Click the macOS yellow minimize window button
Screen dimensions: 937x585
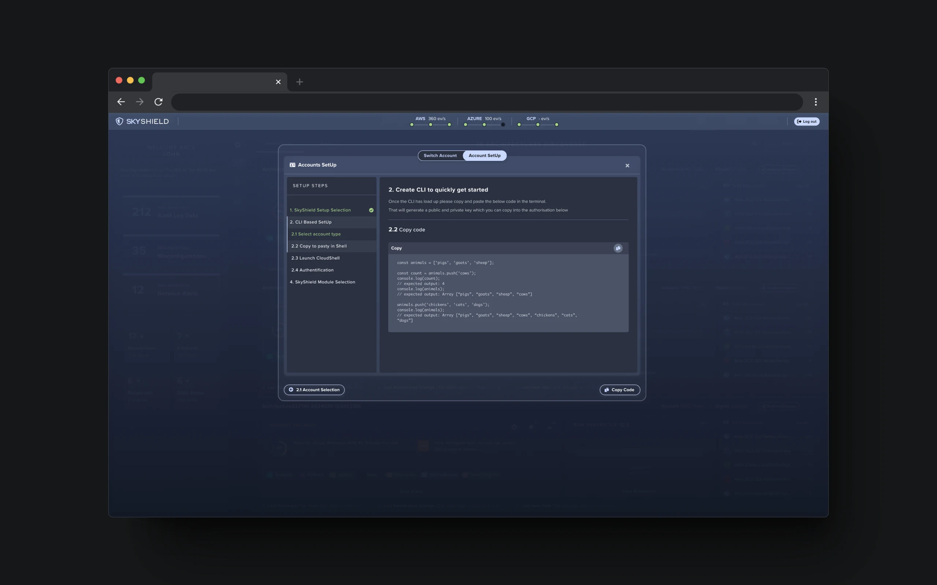tap(130, 80)
